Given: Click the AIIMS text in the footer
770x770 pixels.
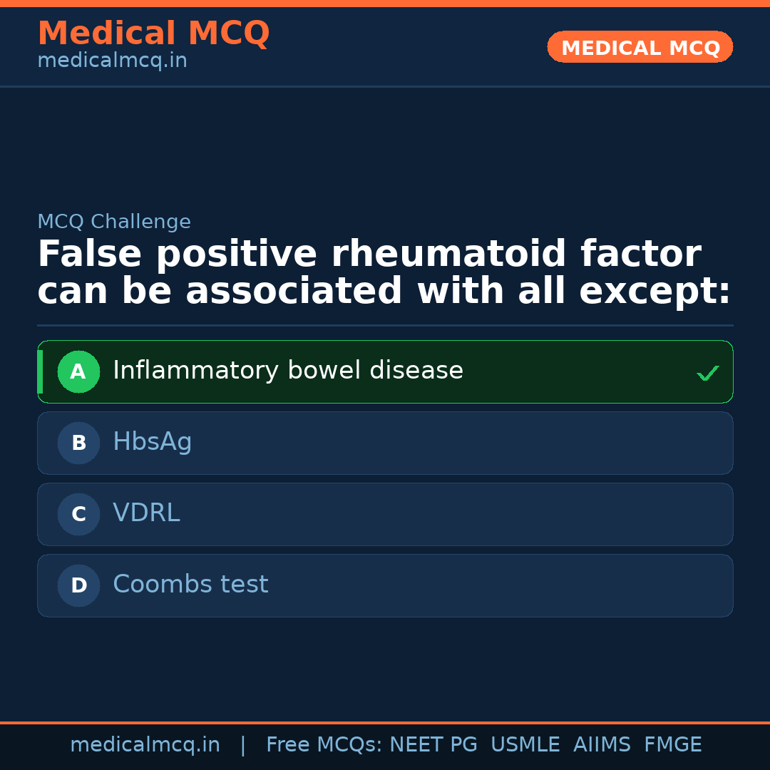Looking at the screenshot, I should pos(602,745).
